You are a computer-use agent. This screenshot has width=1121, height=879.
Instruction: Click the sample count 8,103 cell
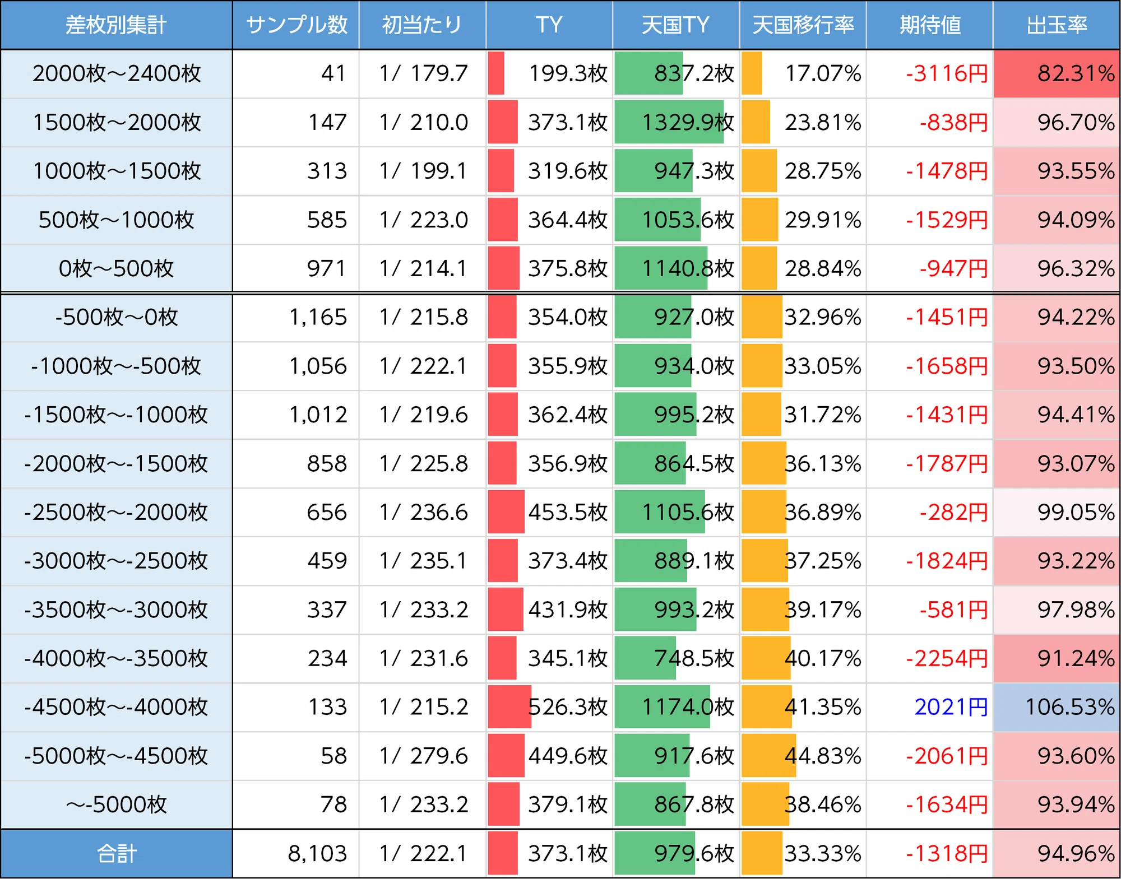click(296, 854)
